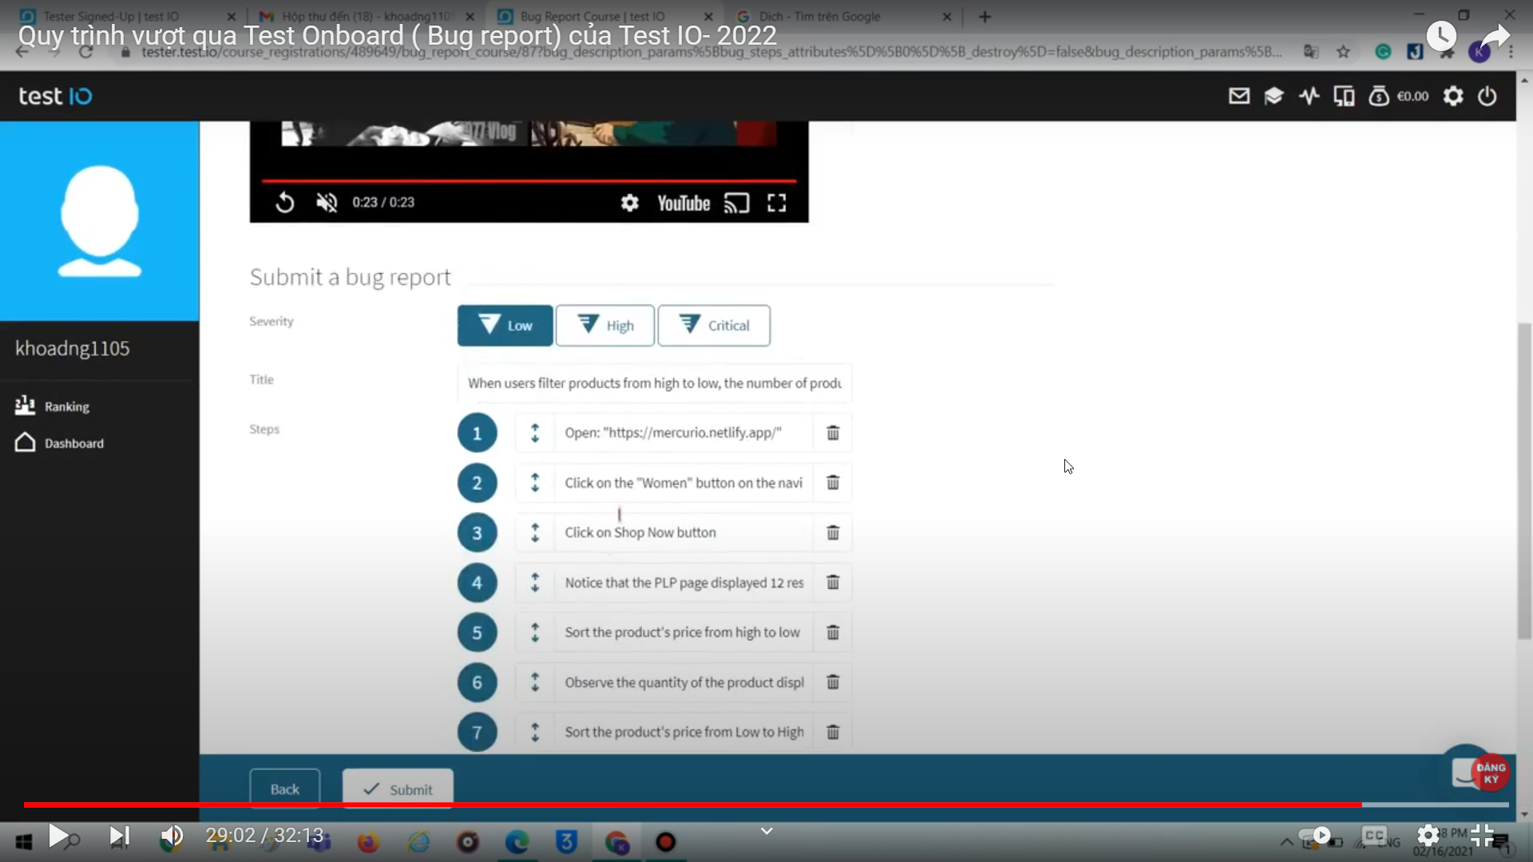This screenshot has width=1533, height=862.
Task: Delete step 3 with trash icon
Action: (x=833, y=532)
